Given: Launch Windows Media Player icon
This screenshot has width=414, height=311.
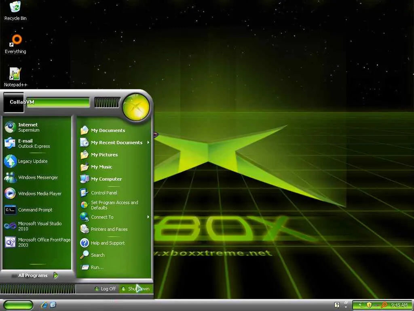Looking at the screenshot, I should [x=10, y=193].
